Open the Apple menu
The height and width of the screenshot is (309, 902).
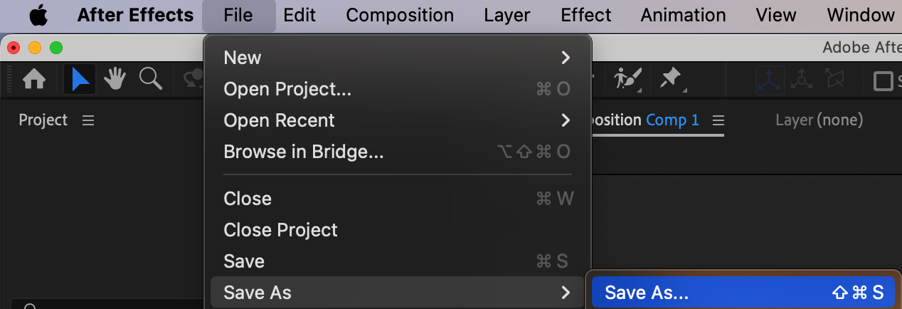(x=38, y=15)
